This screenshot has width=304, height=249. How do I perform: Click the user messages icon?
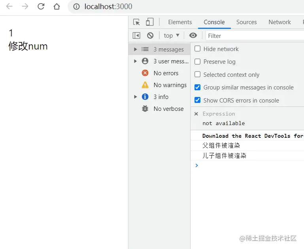[145, 61]
